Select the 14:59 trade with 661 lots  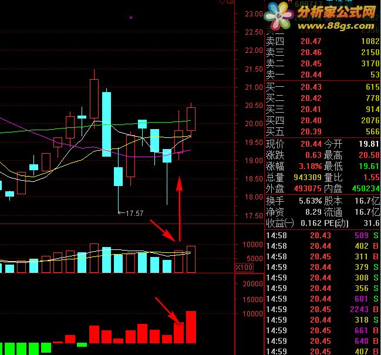coord(322,330)
